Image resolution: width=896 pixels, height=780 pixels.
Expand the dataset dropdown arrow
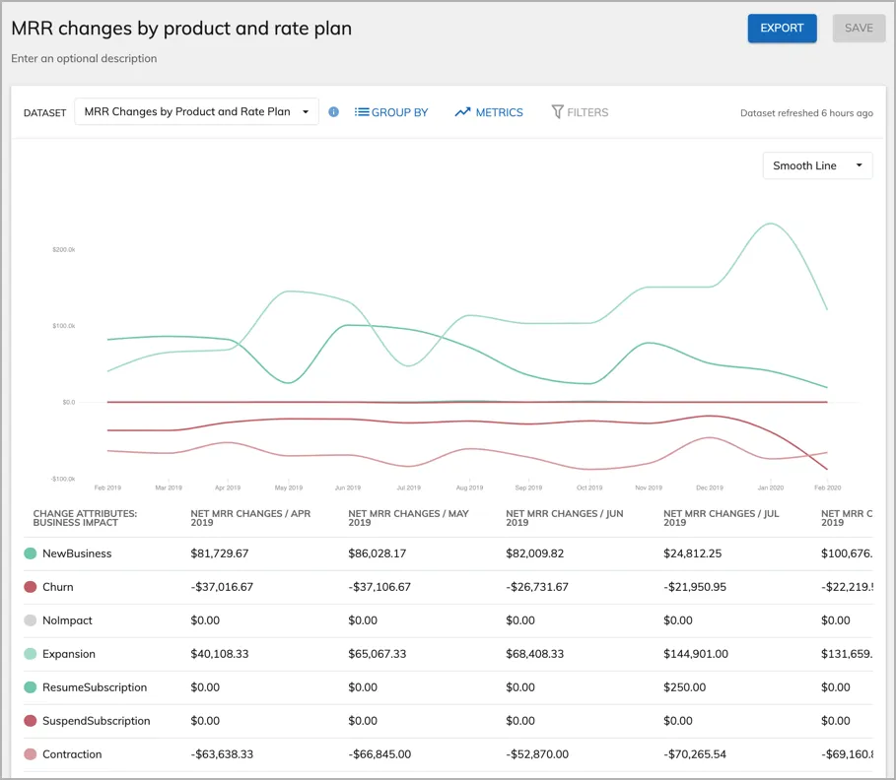tap(306, 112)
